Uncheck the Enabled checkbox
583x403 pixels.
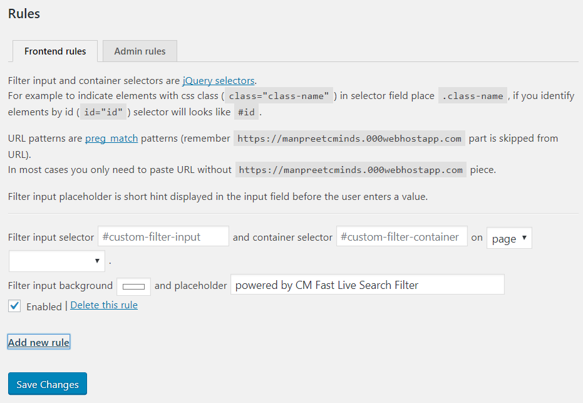15,306
